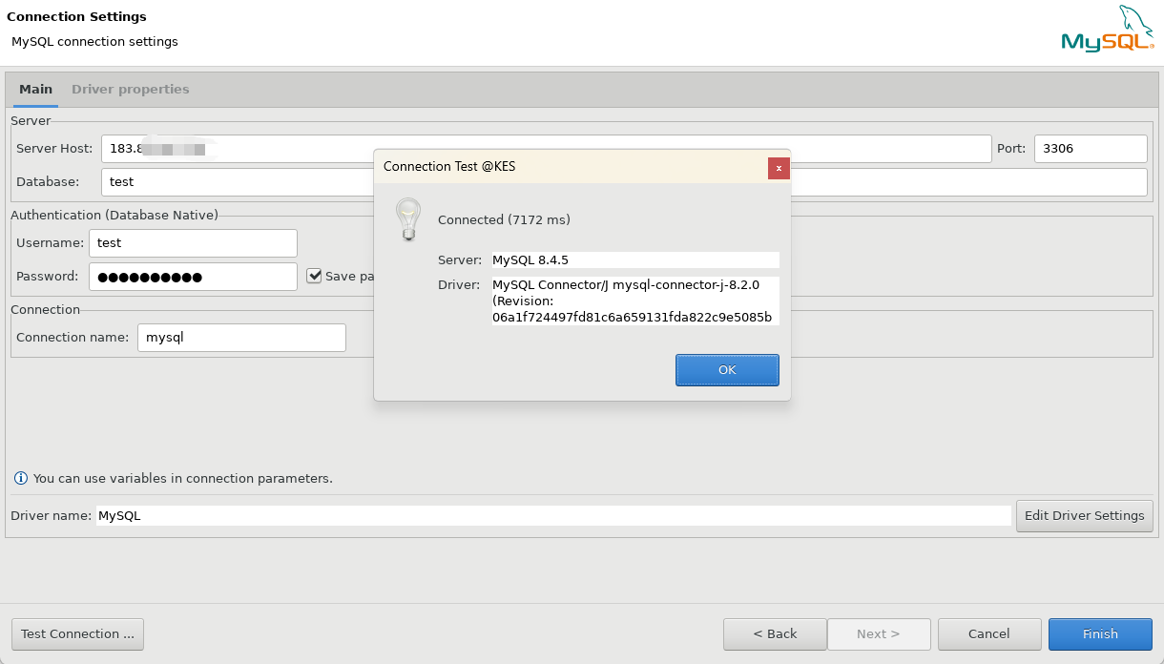Select the MySQL 8.4.5 server version text
The image size is (1164, 664).
coord(531,259)
